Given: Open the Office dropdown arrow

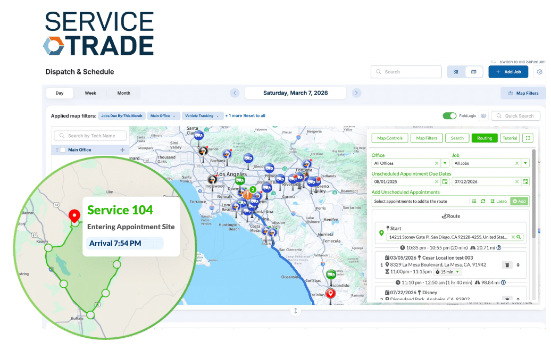Looking at the screenshot, I should click(445, 163).
